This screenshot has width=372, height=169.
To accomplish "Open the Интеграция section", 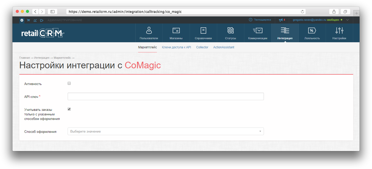I will pyautogui.click(x=285, y=33).
